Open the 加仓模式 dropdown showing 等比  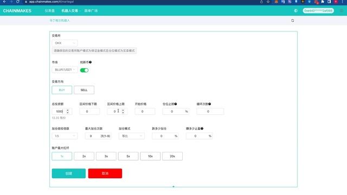(x=131, y=136)
